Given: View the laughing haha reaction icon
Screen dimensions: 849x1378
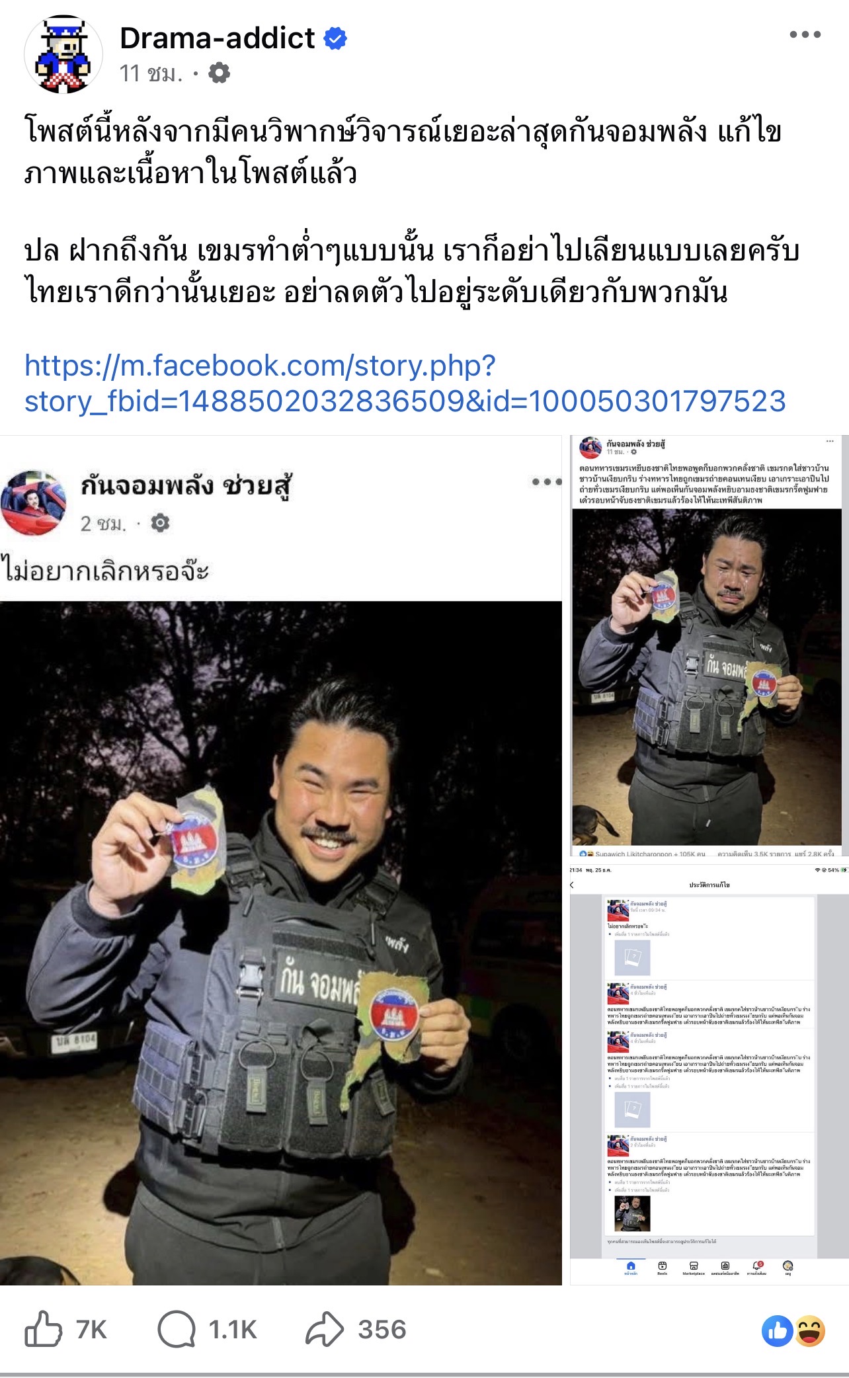Looking at the screenshot, I should point(809,1331).
